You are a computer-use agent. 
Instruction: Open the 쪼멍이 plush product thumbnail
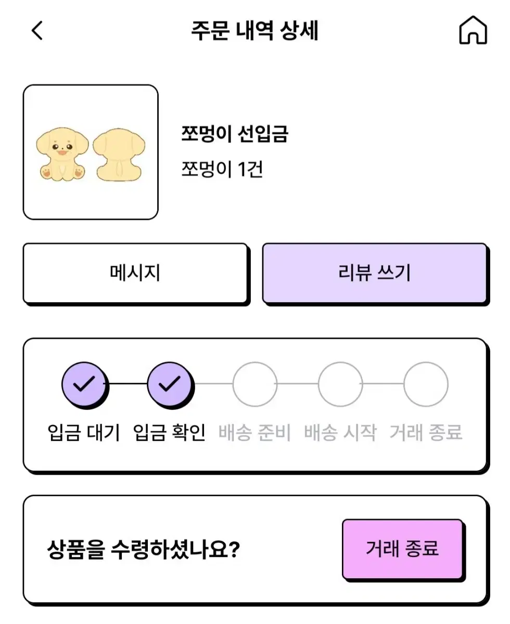(91, 152)
